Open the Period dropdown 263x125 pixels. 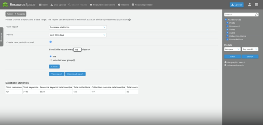pos(78,35)
